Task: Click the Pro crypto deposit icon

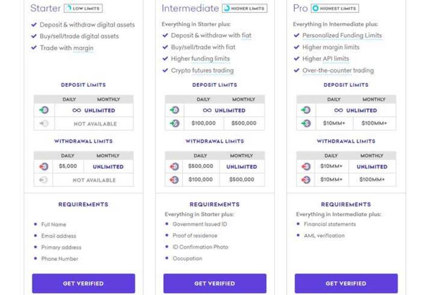Action: 306,110
